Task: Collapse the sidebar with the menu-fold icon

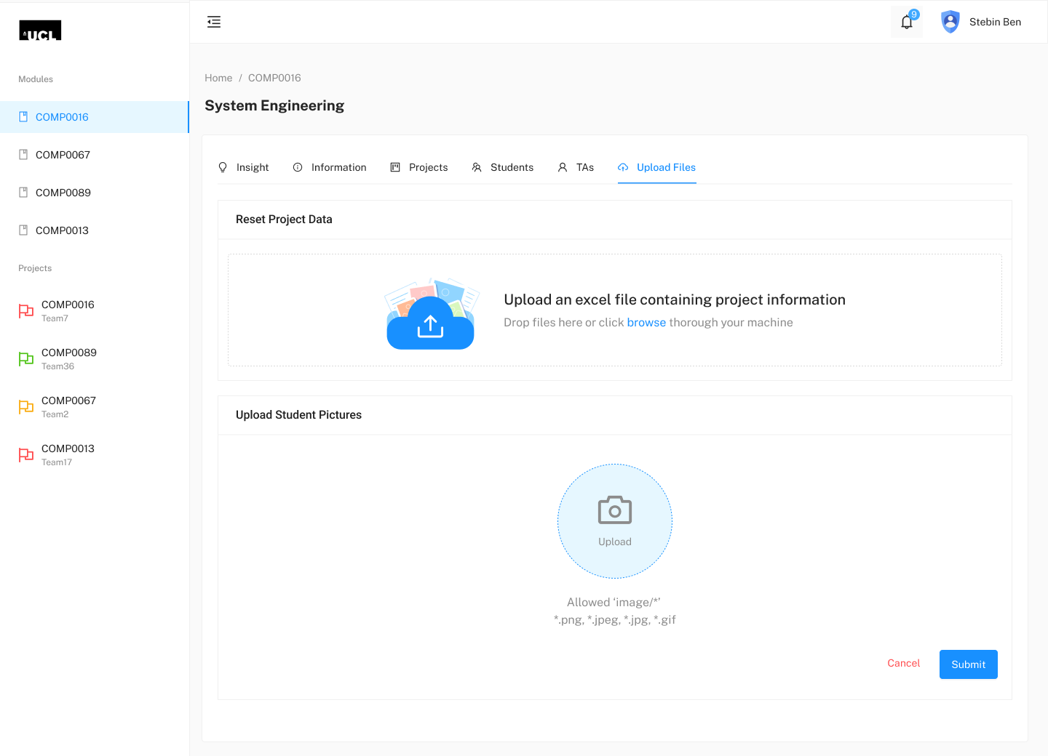Action: click(214, 22)
